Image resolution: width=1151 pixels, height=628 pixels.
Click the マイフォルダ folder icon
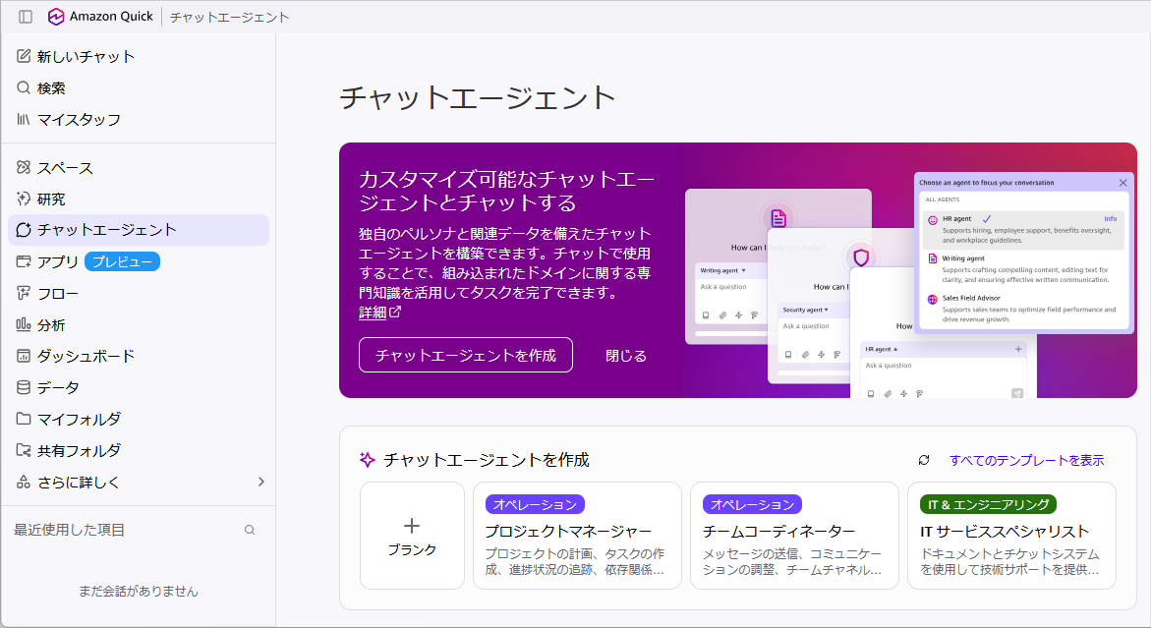24,419
